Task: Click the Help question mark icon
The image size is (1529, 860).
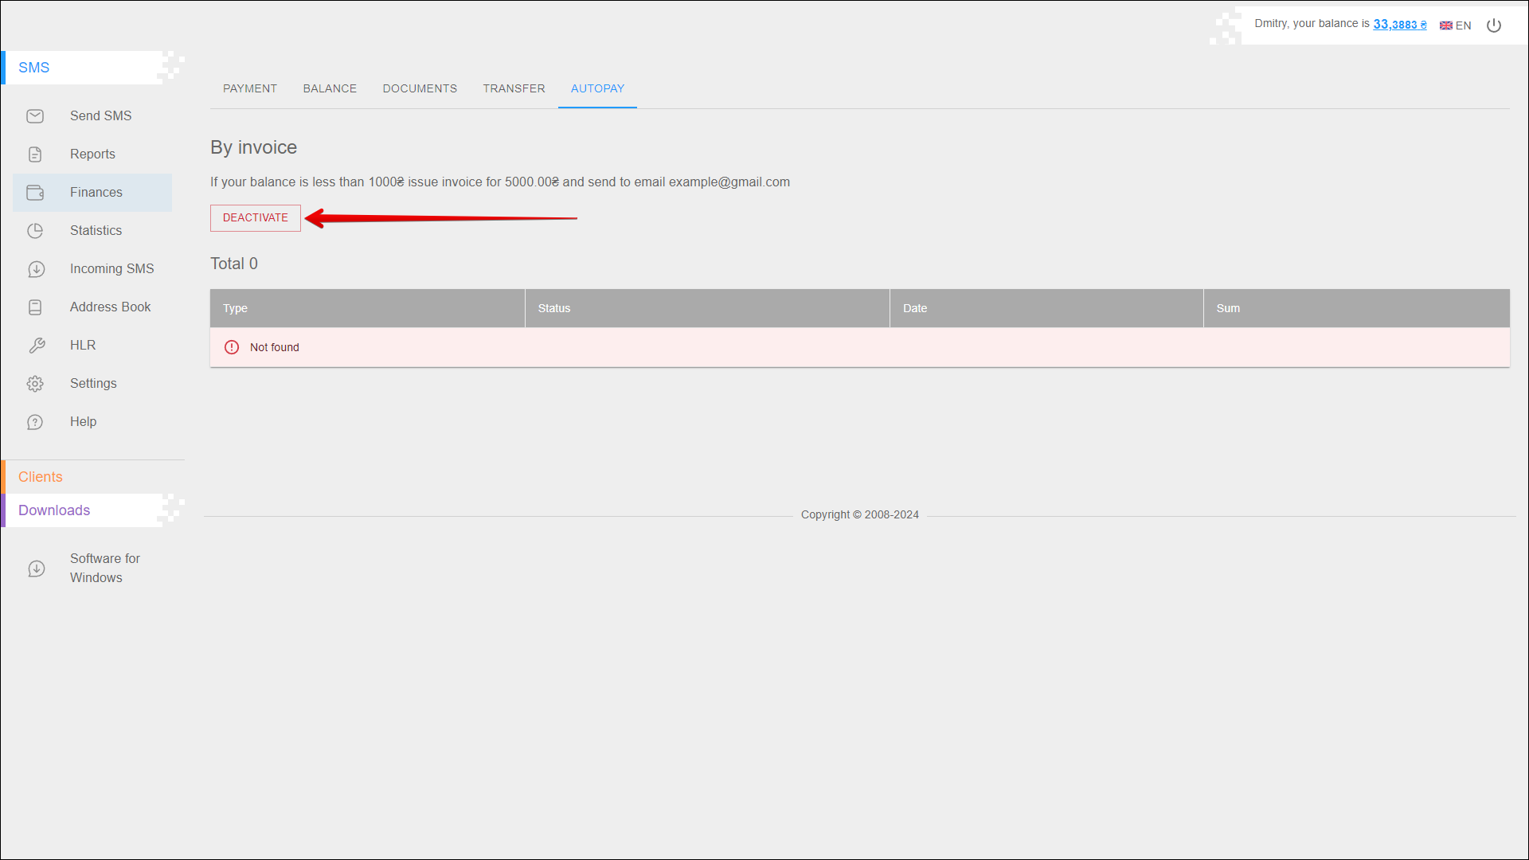Action: tap(35, 422)
